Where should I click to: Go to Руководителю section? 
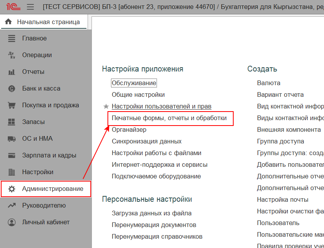click(44, 206)
